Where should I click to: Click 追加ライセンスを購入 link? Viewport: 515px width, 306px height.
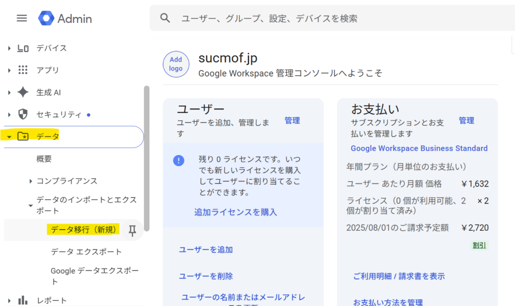click(235, 212)
